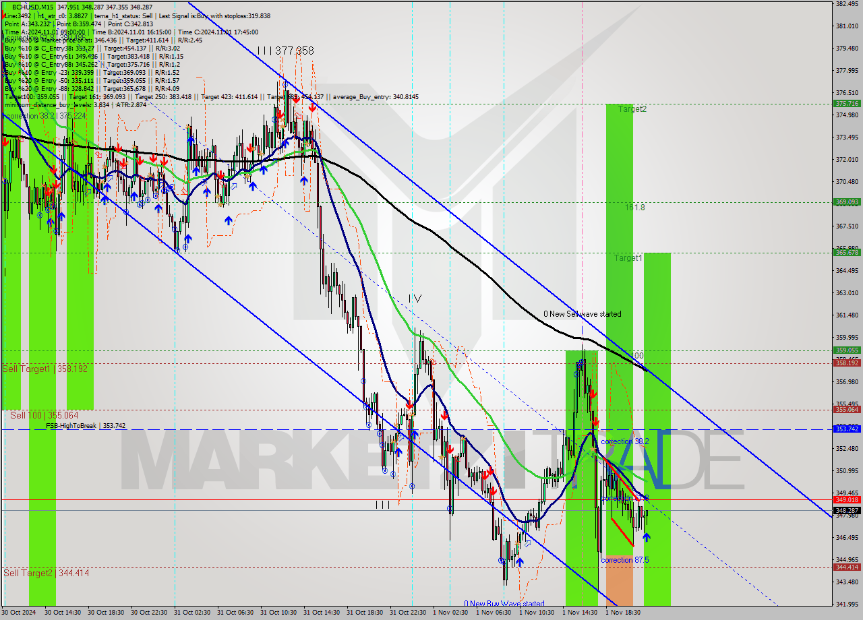Click the '0 New Sell wave started' annotation
Image resolution: width=863 pixels, height=620 pixels.
click(x=583, y=314)
